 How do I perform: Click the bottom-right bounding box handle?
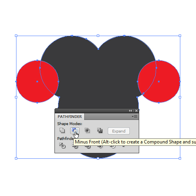tap(180, 158)
